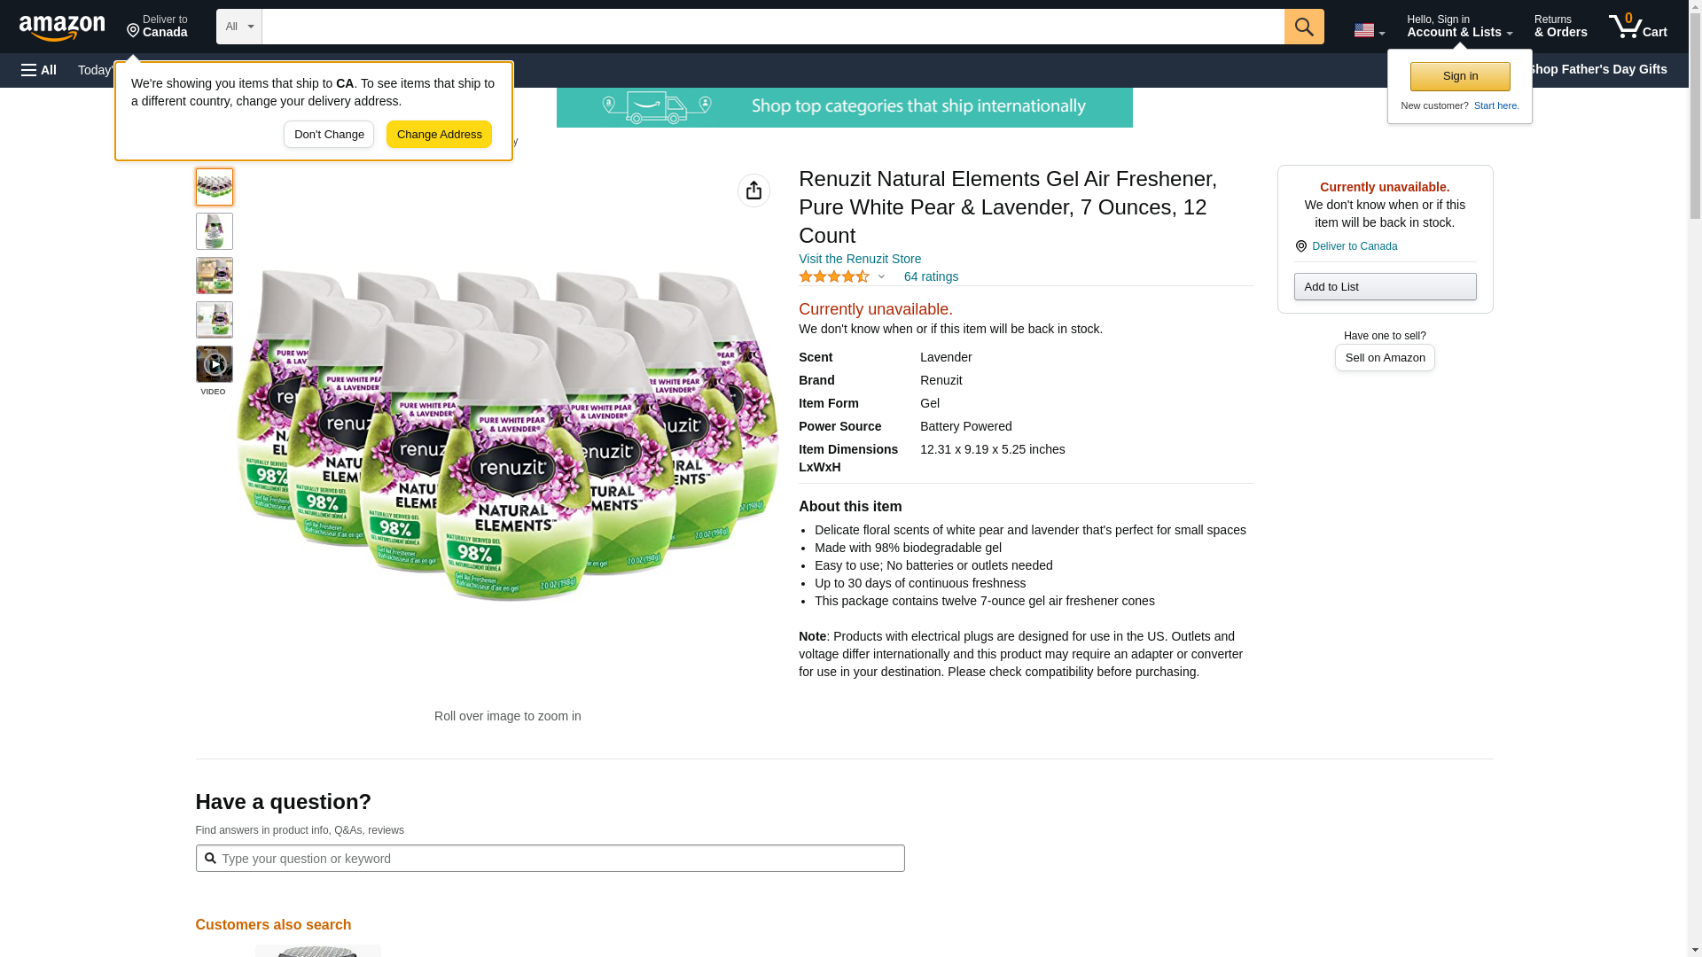Expand the Account & Lists menu
The image size is (1702, 957).
[x=1459, y=27]
